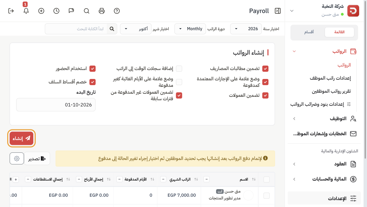Image resolution: width=367 pixels, height=207 pixels.
Task: Collapse إجمالي الأرباح column minus button
Action: point(79,180)
